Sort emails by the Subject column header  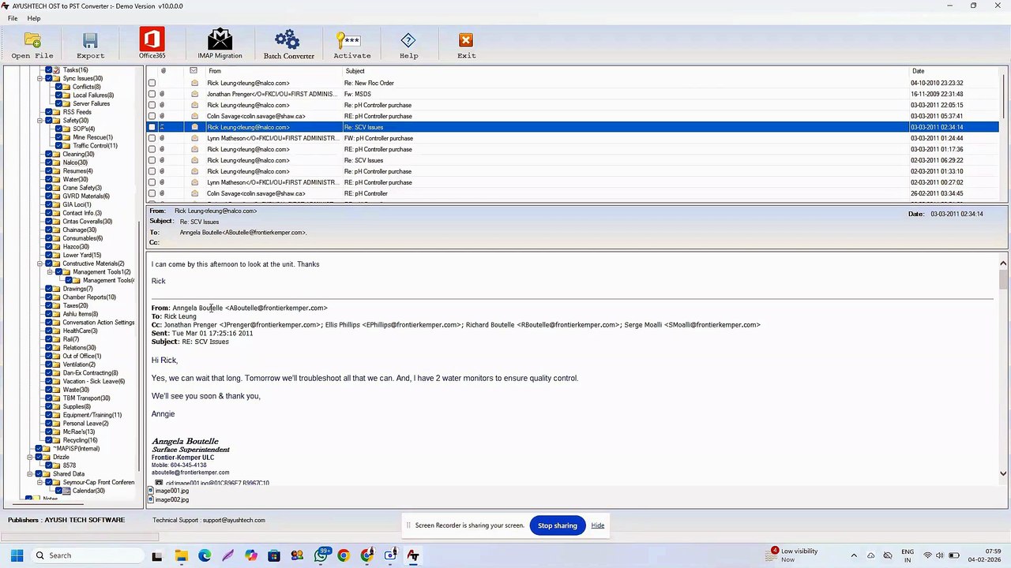pos(626,71)
